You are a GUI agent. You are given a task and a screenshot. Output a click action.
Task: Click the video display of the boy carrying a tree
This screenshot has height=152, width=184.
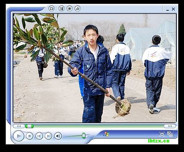pos(95,68)
